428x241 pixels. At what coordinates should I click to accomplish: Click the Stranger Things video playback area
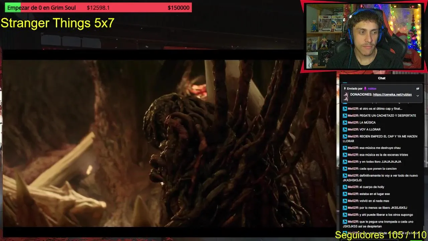point(169,143)
